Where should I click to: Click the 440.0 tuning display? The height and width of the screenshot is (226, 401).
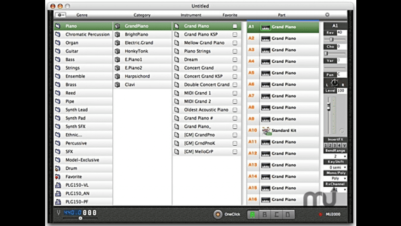[73, 213]
